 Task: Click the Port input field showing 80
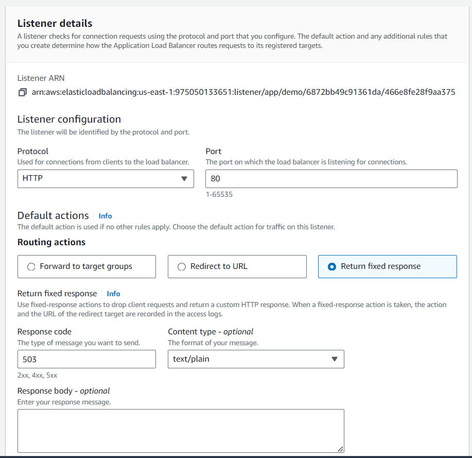pyautogui.click(x=331, y=178)
